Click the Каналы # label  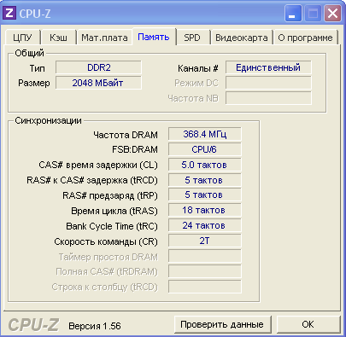click(x=198, y=68)
